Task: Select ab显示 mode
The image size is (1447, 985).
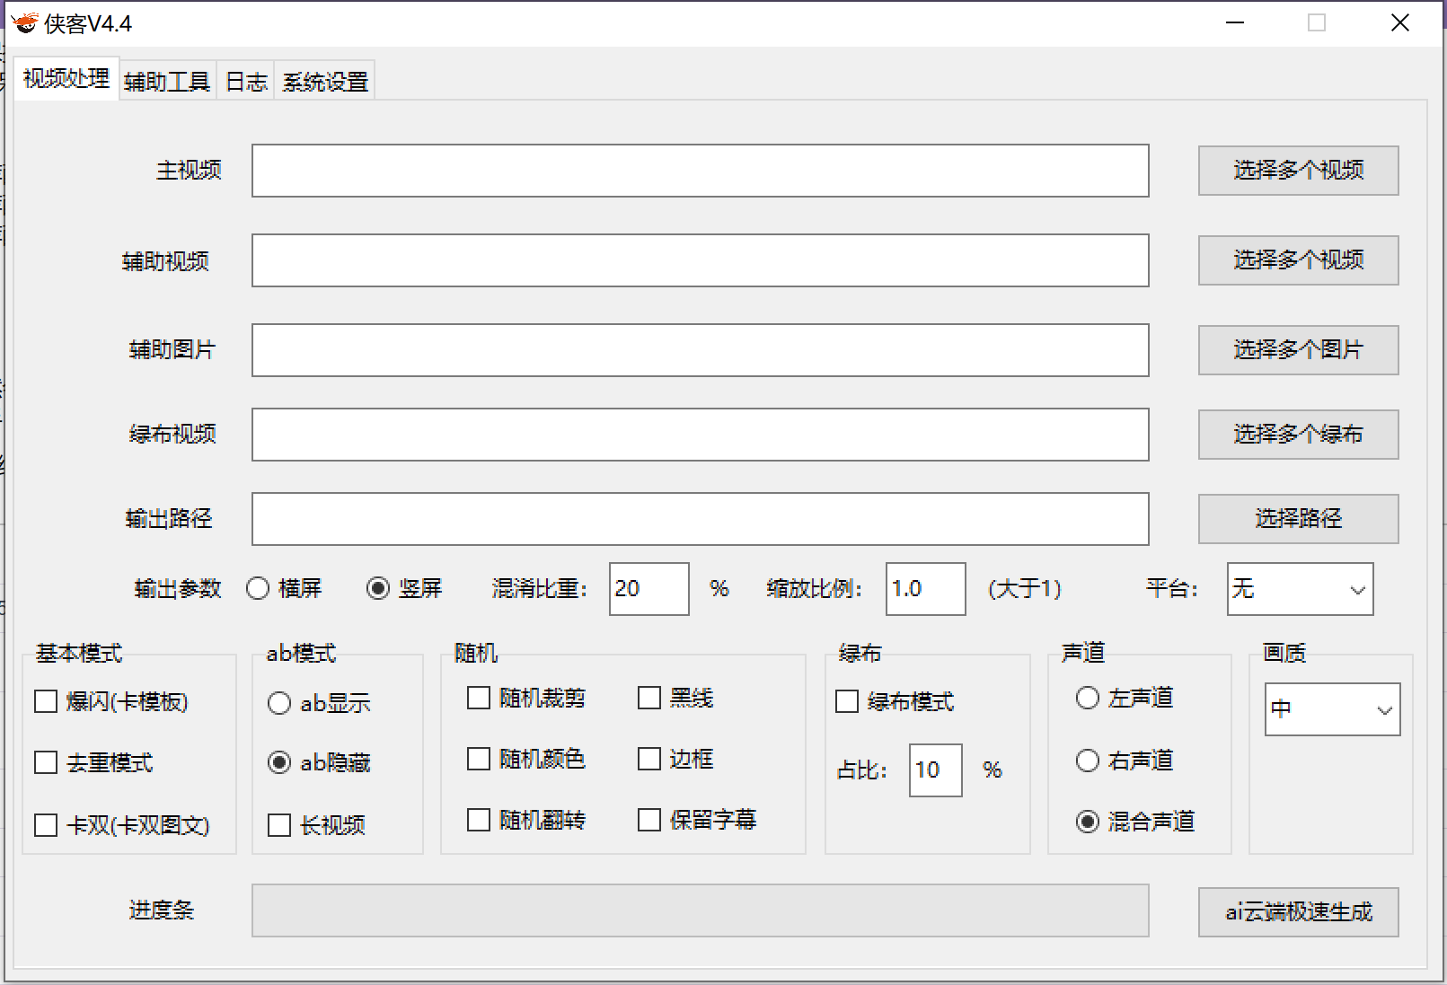Action: 278,703
